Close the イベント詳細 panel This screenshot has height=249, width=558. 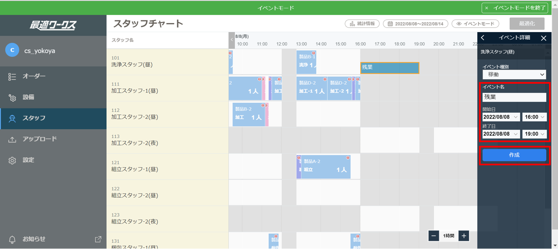(544, 38)
